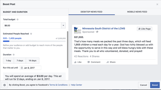161x90 pixels.
Task: Click the 520 - 1,400 people estimate
Action: click(12, 38)
